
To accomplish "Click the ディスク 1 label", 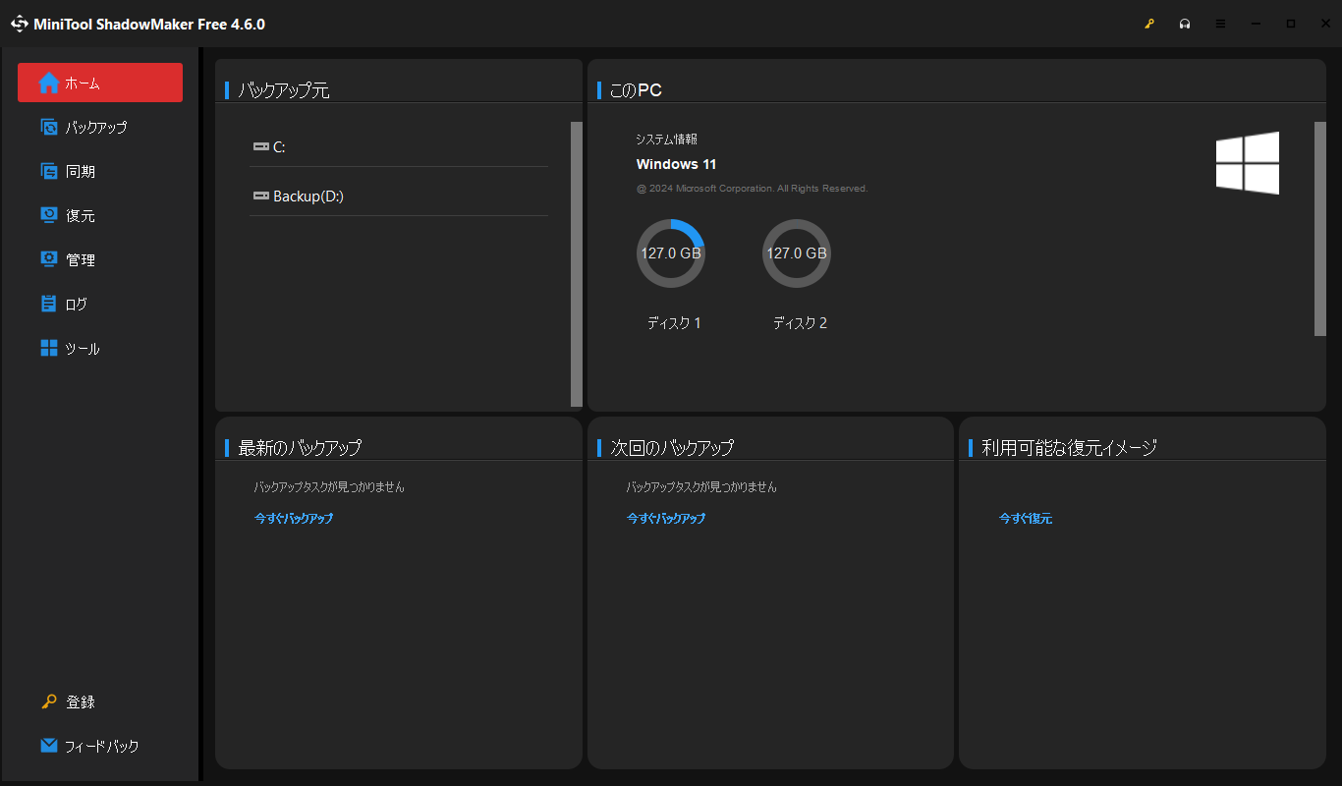I will coord(674,323).
